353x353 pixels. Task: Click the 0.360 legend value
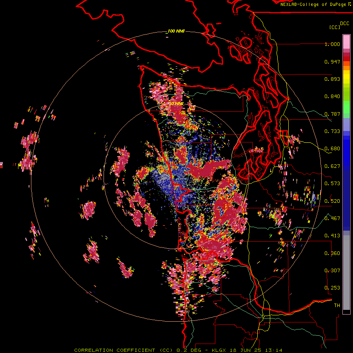coord(332,253)
